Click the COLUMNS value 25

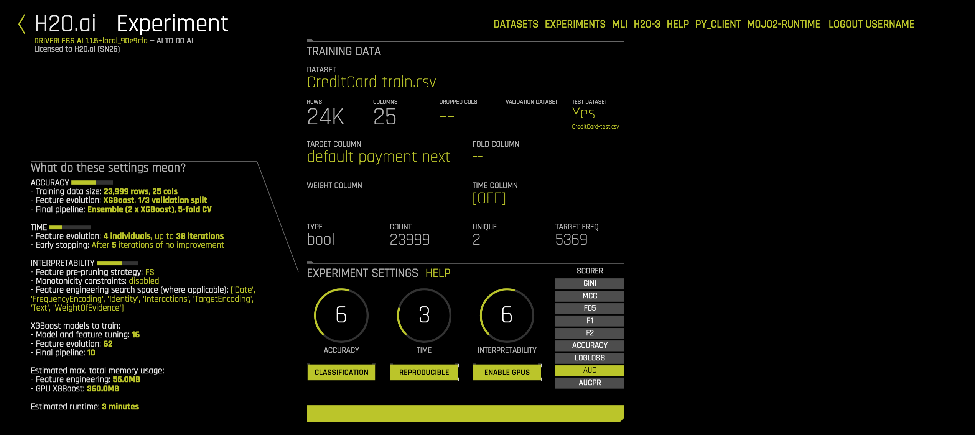(385, 117)
